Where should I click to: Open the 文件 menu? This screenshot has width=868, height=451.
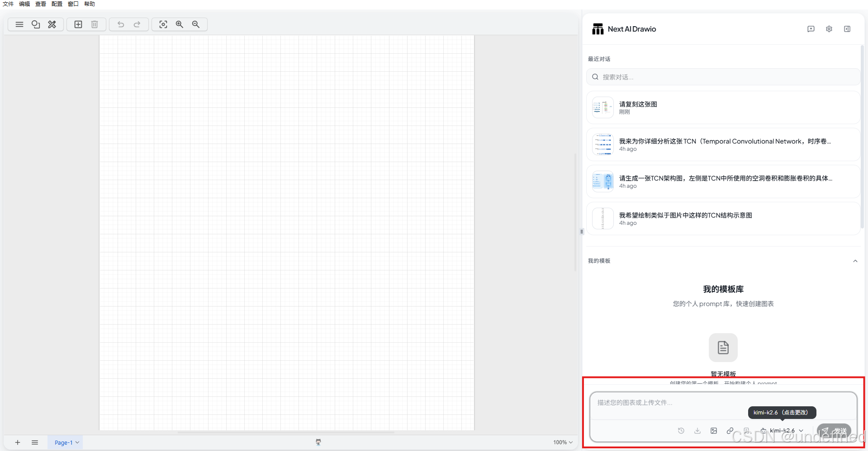8,4
